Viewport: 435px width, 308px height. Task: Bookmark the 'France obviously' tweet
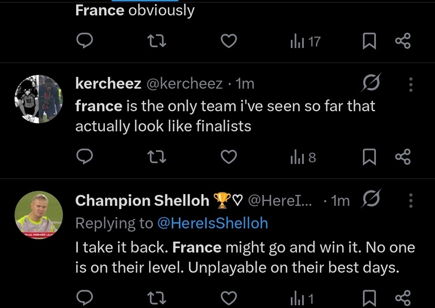pos(369,41)
